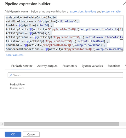Open the functions help link

(x=90, y=11)
